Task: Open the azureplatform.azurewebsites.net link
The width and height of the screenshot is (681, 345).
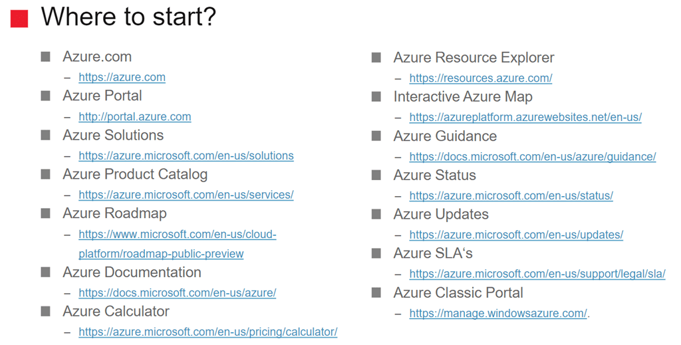Action: [525, 118]
